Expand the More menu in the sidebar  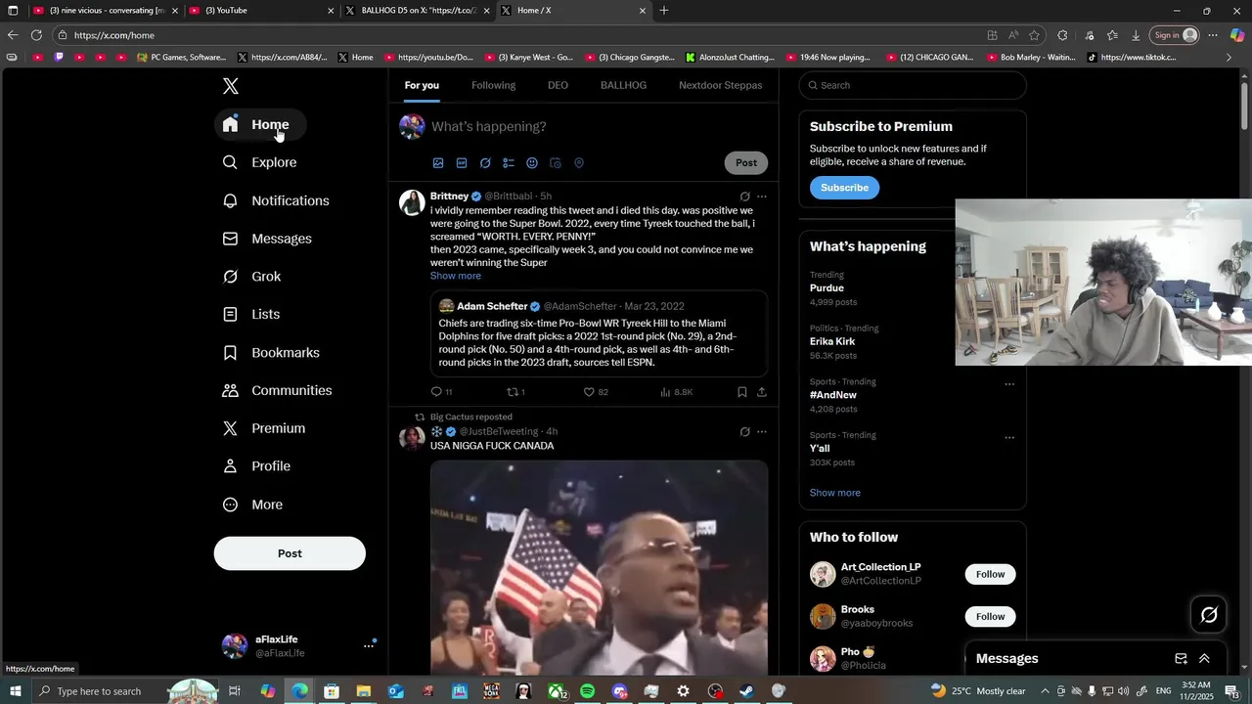252,505
